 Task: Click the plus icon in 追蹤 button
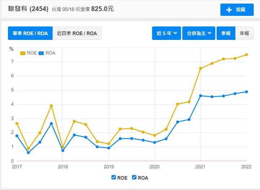tap(229, 10)
